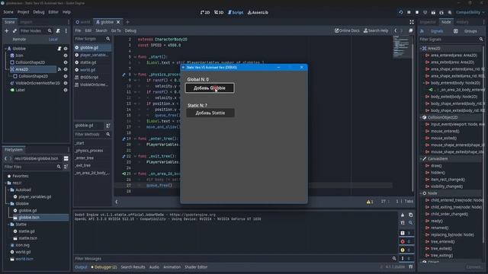Toggle editor messages in the Output panel
Image resolution: width=488 pixels, height=274 pixels.
406,258
